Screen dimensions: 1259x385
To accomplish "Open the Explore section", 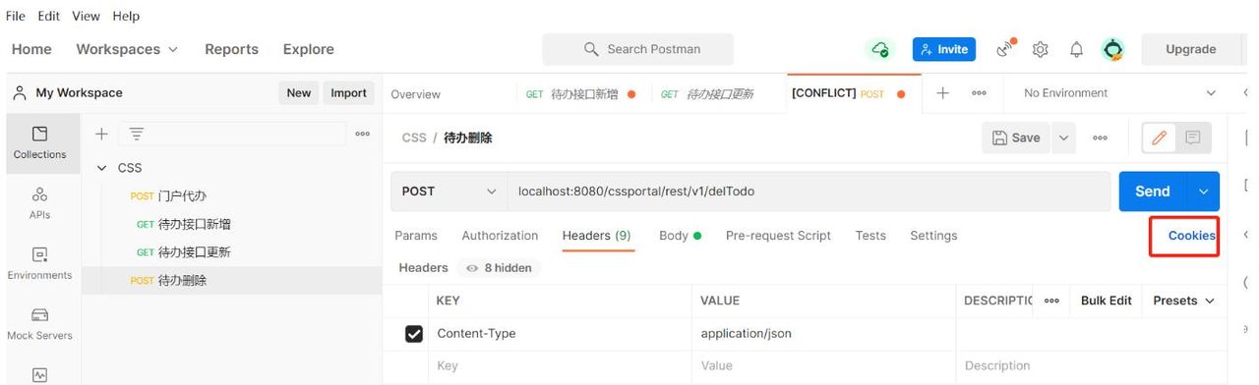I will pyautogui.click(x=309, y=49).
